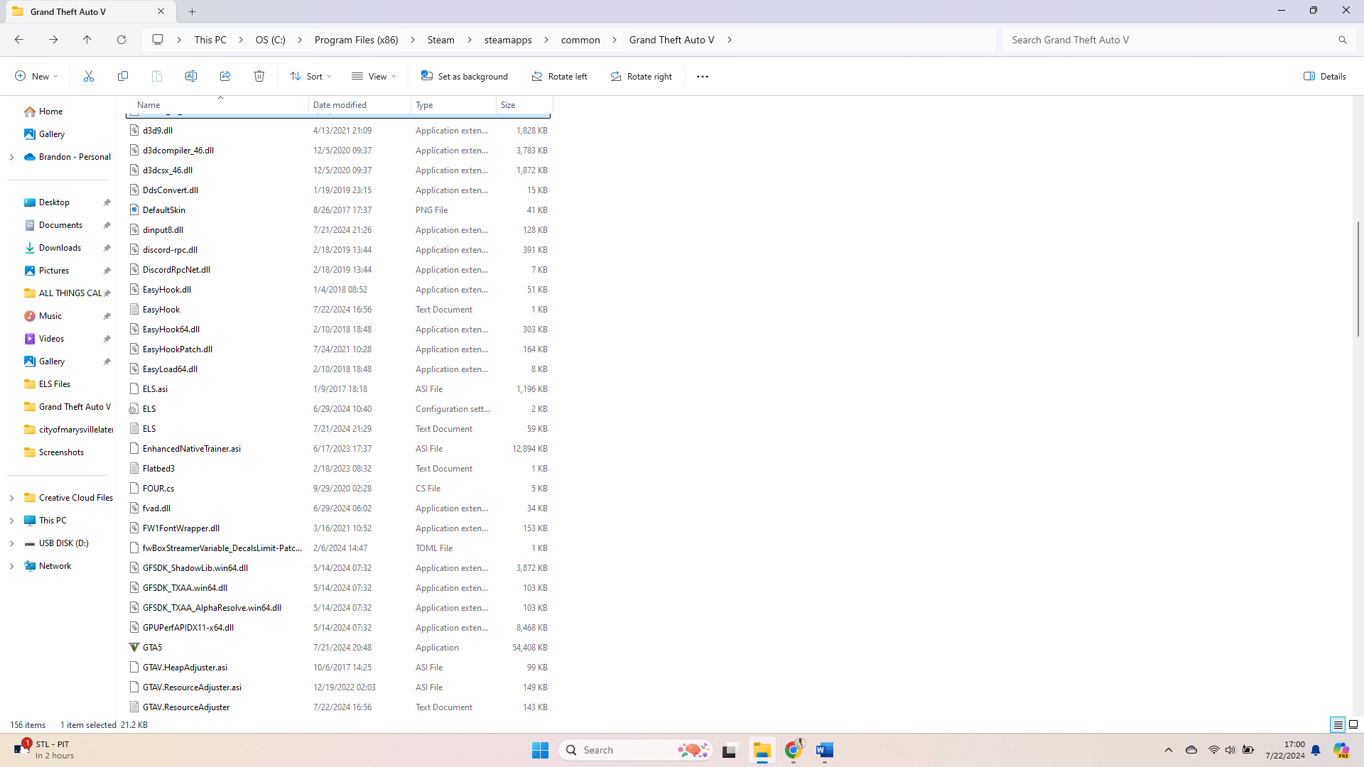Open the View dropdown
This screenshot has width=1364, height=767.
pyautogui.click(x=374, y=77)
